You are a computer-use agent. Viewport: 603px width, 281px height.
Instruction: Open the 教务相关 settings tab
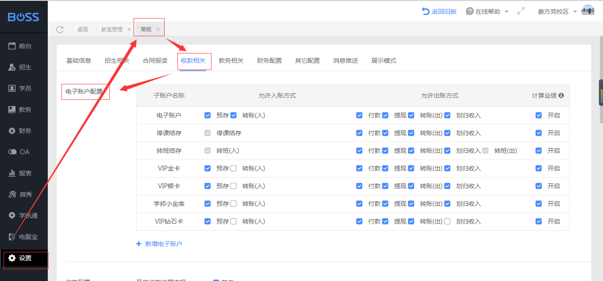pos(231,61)
